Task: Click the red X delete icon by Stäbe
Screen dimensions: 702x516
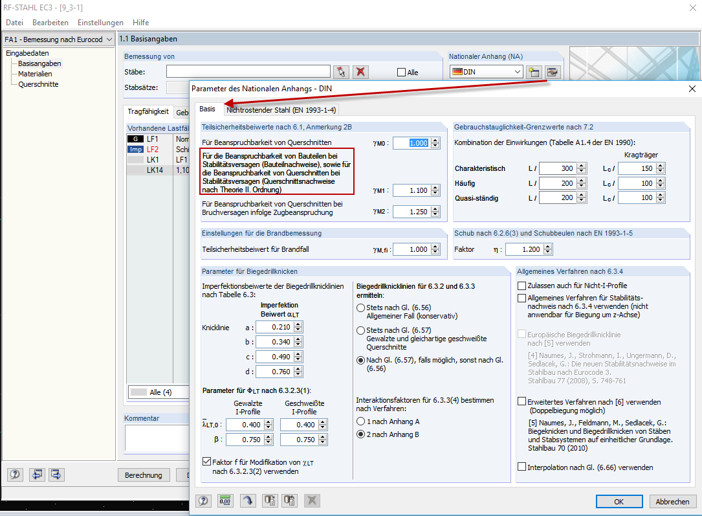Action: (x=361, y=72)
